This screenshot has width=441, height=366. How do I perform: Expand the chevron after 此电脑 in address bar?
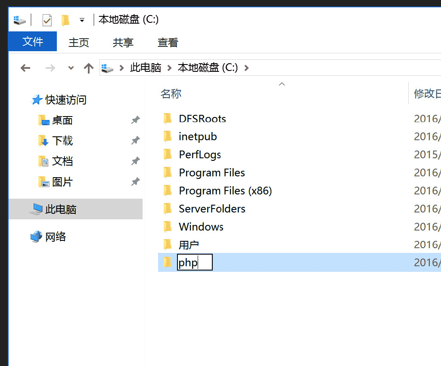[x=169, y=68]
